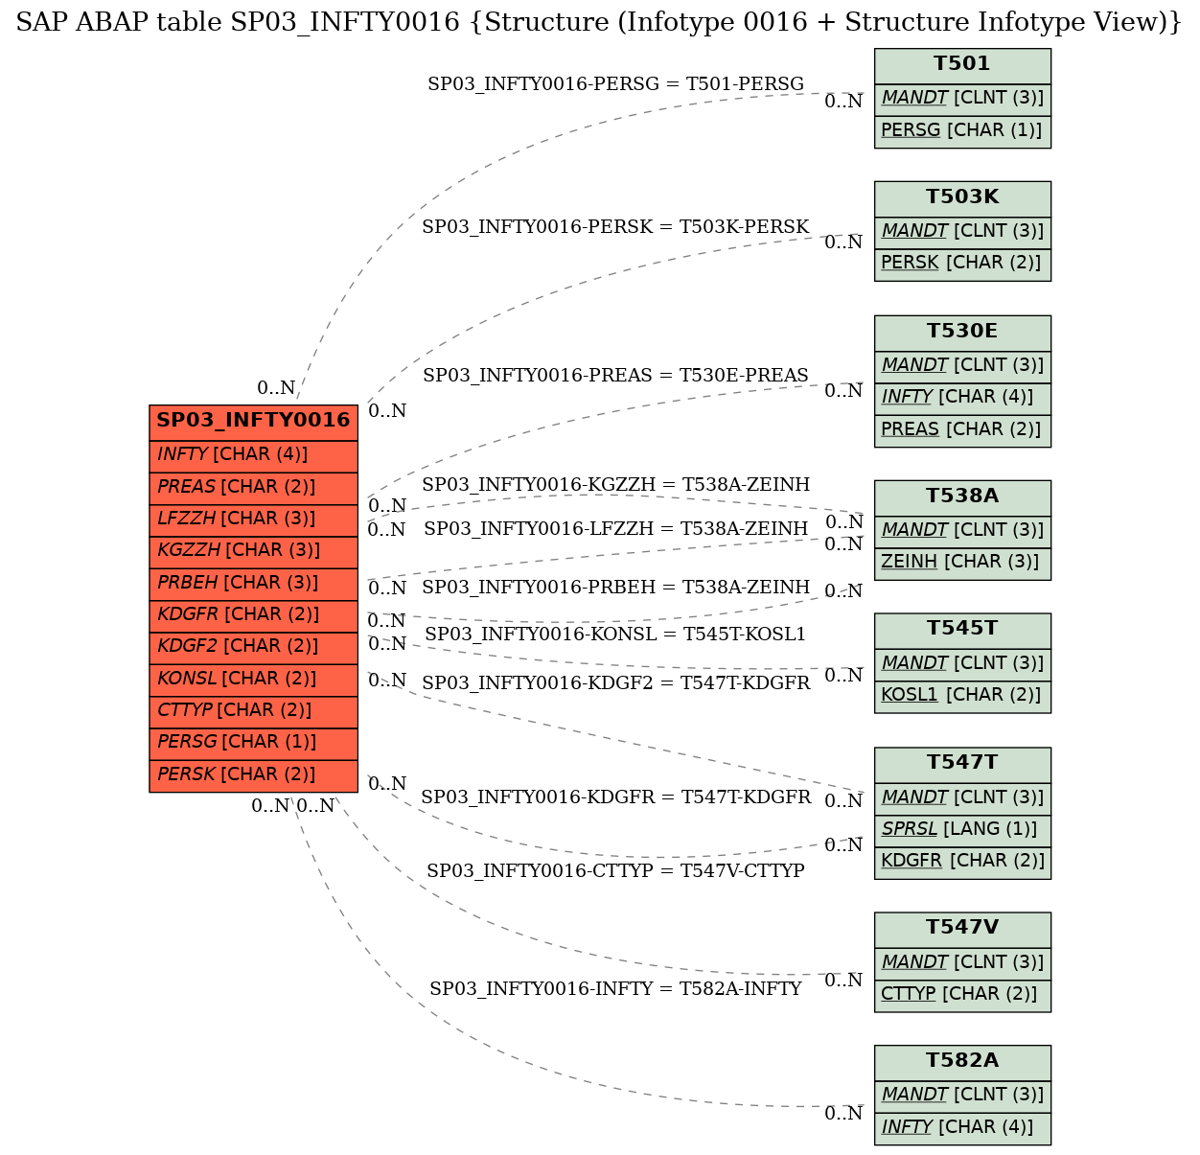Image resolution: width=1200 pixels, height=1155 pixels.
Task: Open the T503K table header
Action: click(962, 198)
